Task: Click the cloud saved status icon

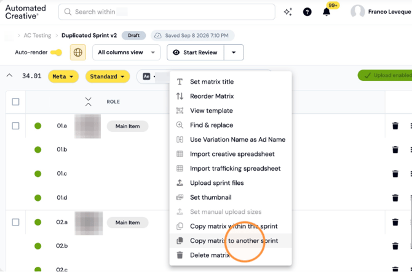Action: click(157, 36)
